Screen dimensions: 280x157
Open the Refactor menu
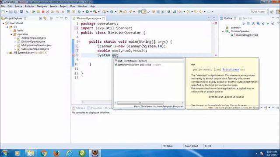point(29,6)
